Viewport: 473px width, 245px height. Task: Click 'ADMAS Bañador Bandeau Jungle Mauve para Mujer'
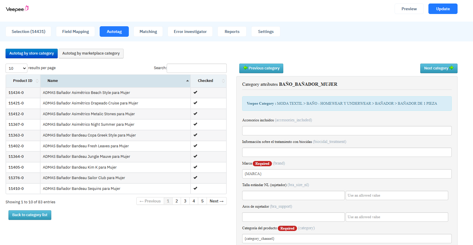pyautogui.click(x=87, y=157)
